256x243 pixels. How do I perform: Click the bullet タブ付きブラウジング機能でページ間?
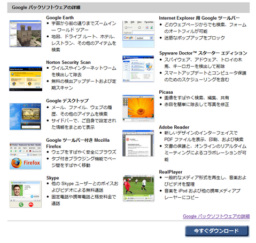click(84, 162)
